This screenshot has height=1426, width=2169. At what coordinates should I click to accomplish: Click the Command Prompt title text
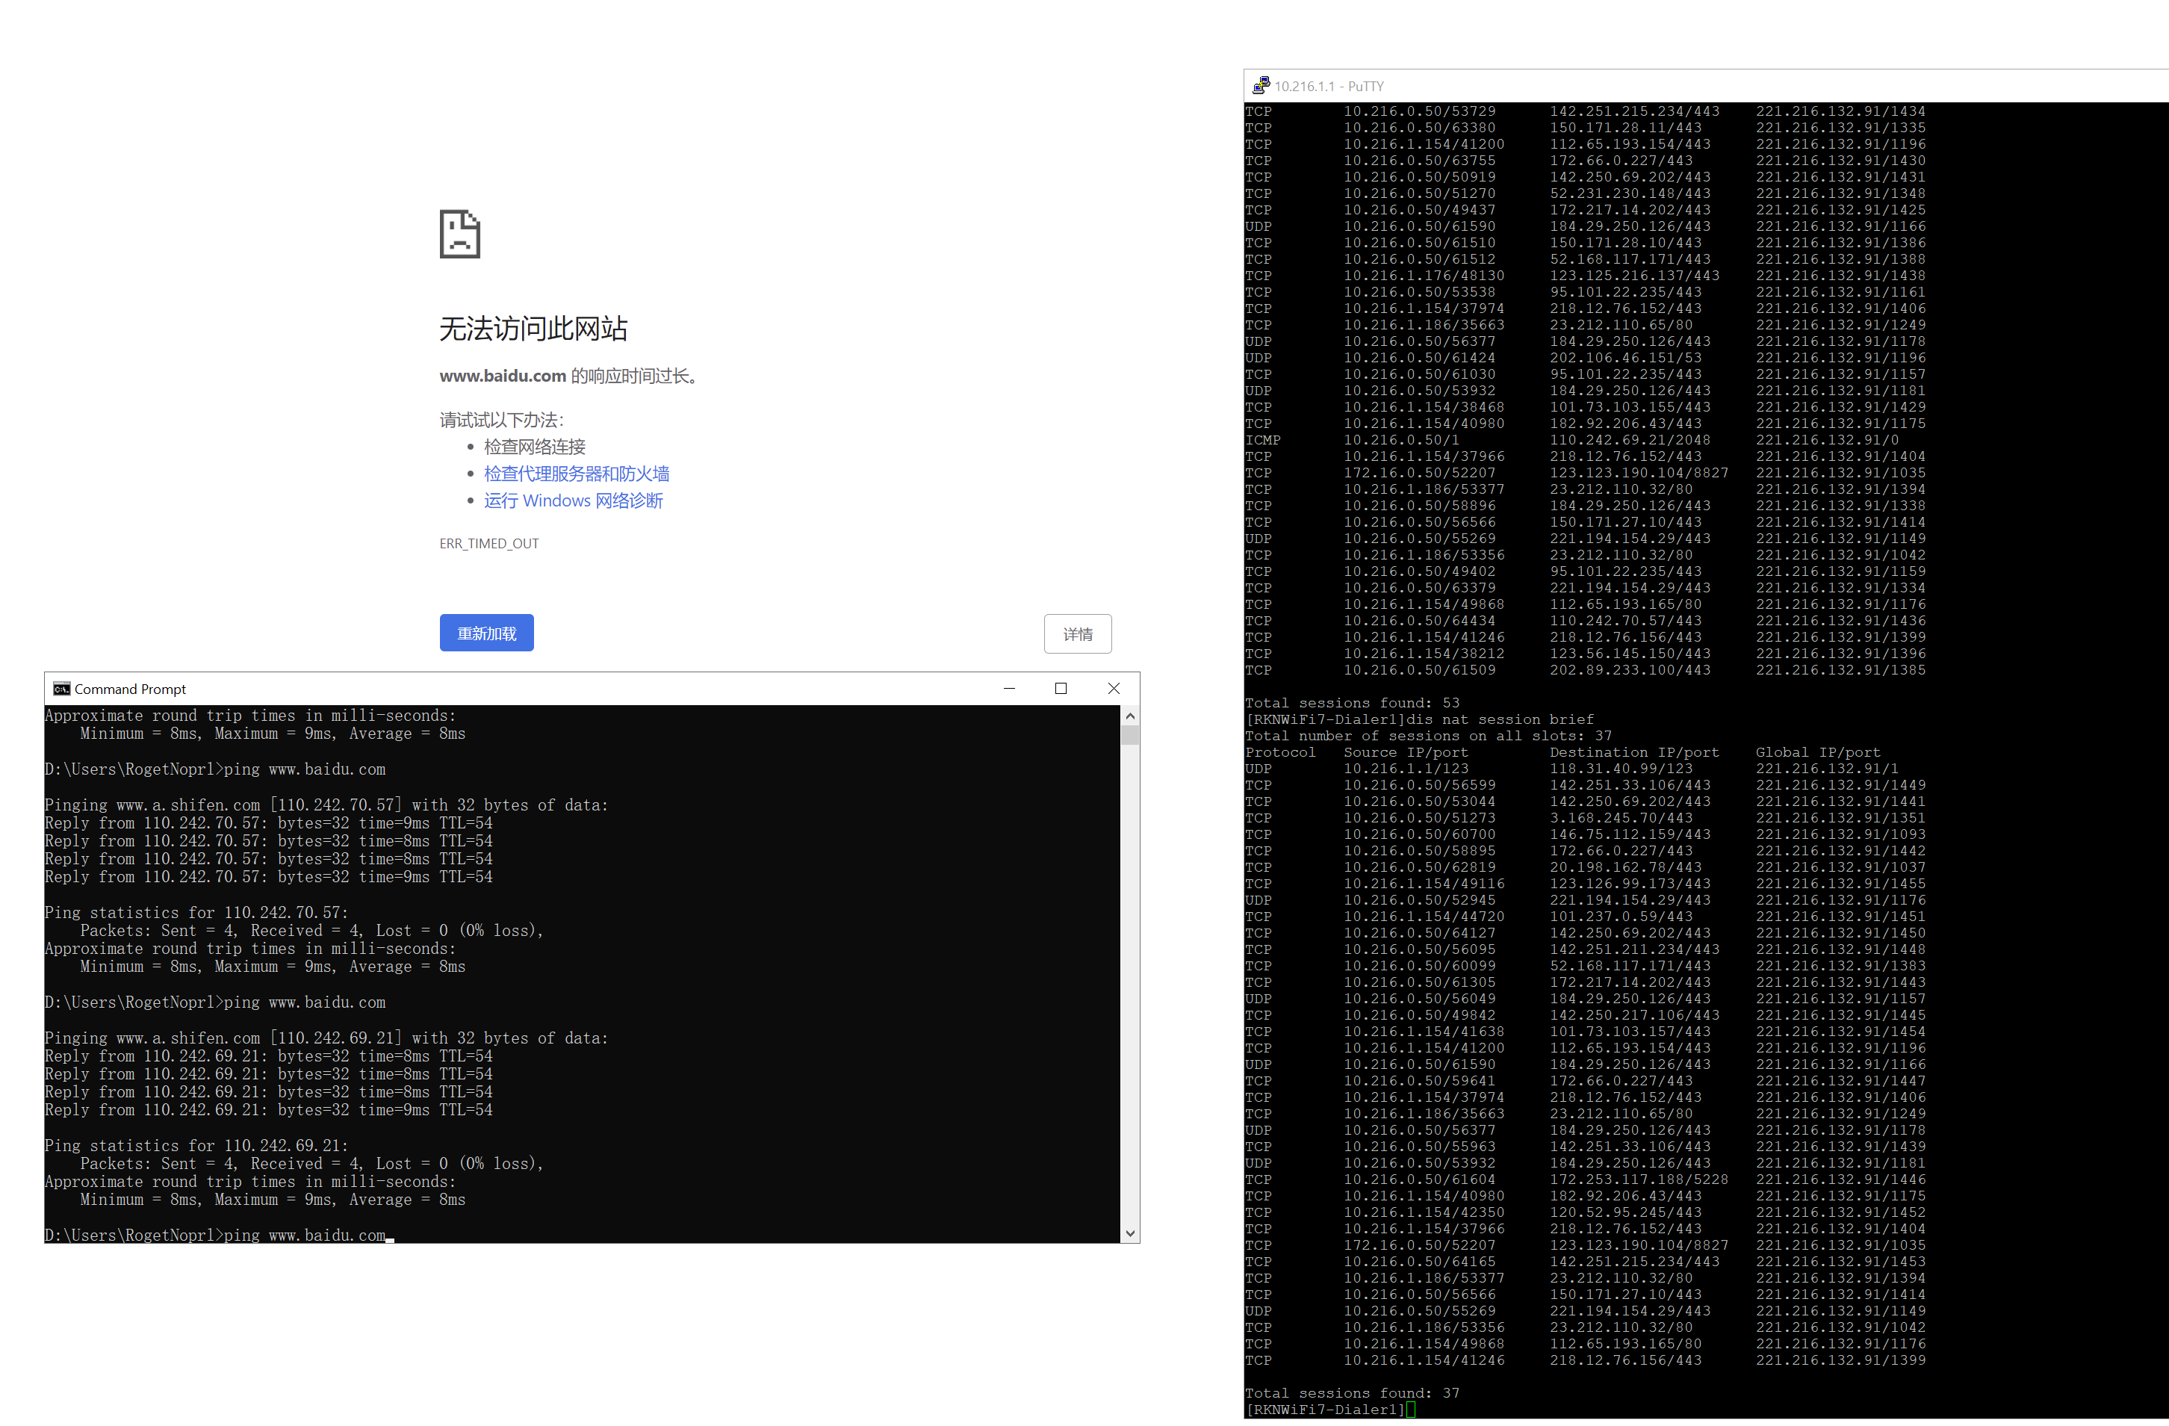tap(130, 689)
